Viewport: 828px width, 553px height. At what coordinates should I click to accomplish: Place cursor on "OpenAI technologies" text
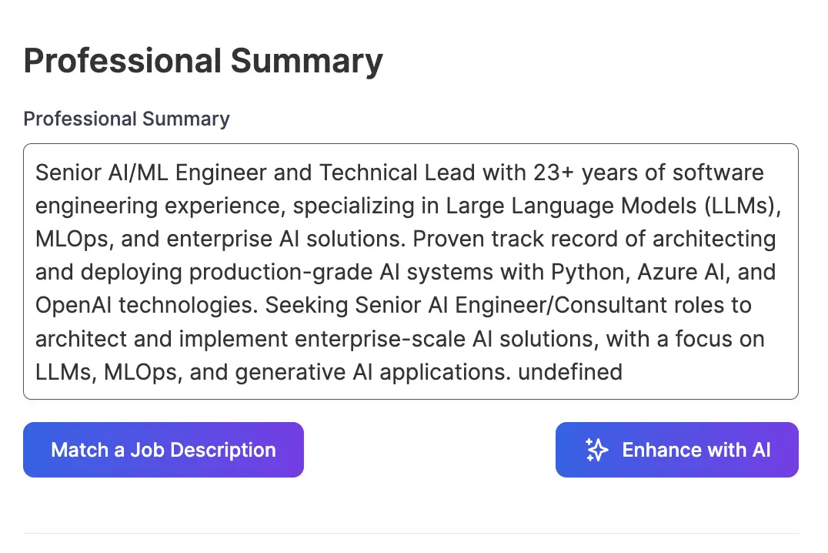(x=146, y=305)
